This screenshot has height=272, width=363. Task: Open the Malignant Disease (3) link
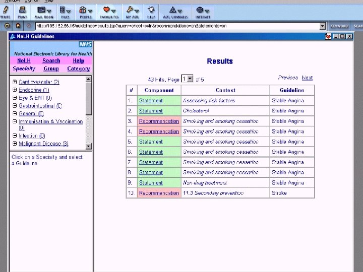(43, 144)
